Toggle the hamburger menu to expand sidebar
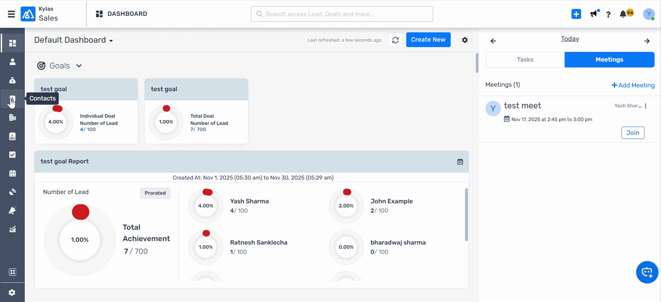 coord(11,14)
